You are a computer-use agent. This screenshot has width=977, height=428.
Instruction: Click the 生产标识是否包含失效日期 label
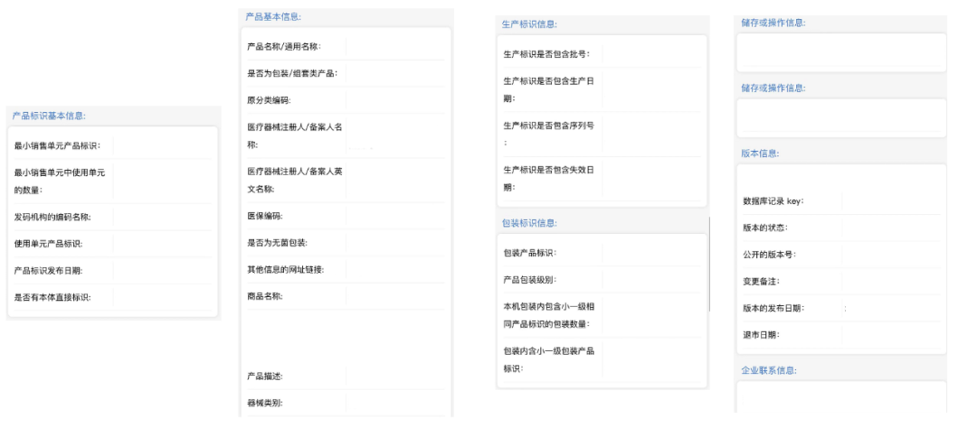[x=549, y=178]
